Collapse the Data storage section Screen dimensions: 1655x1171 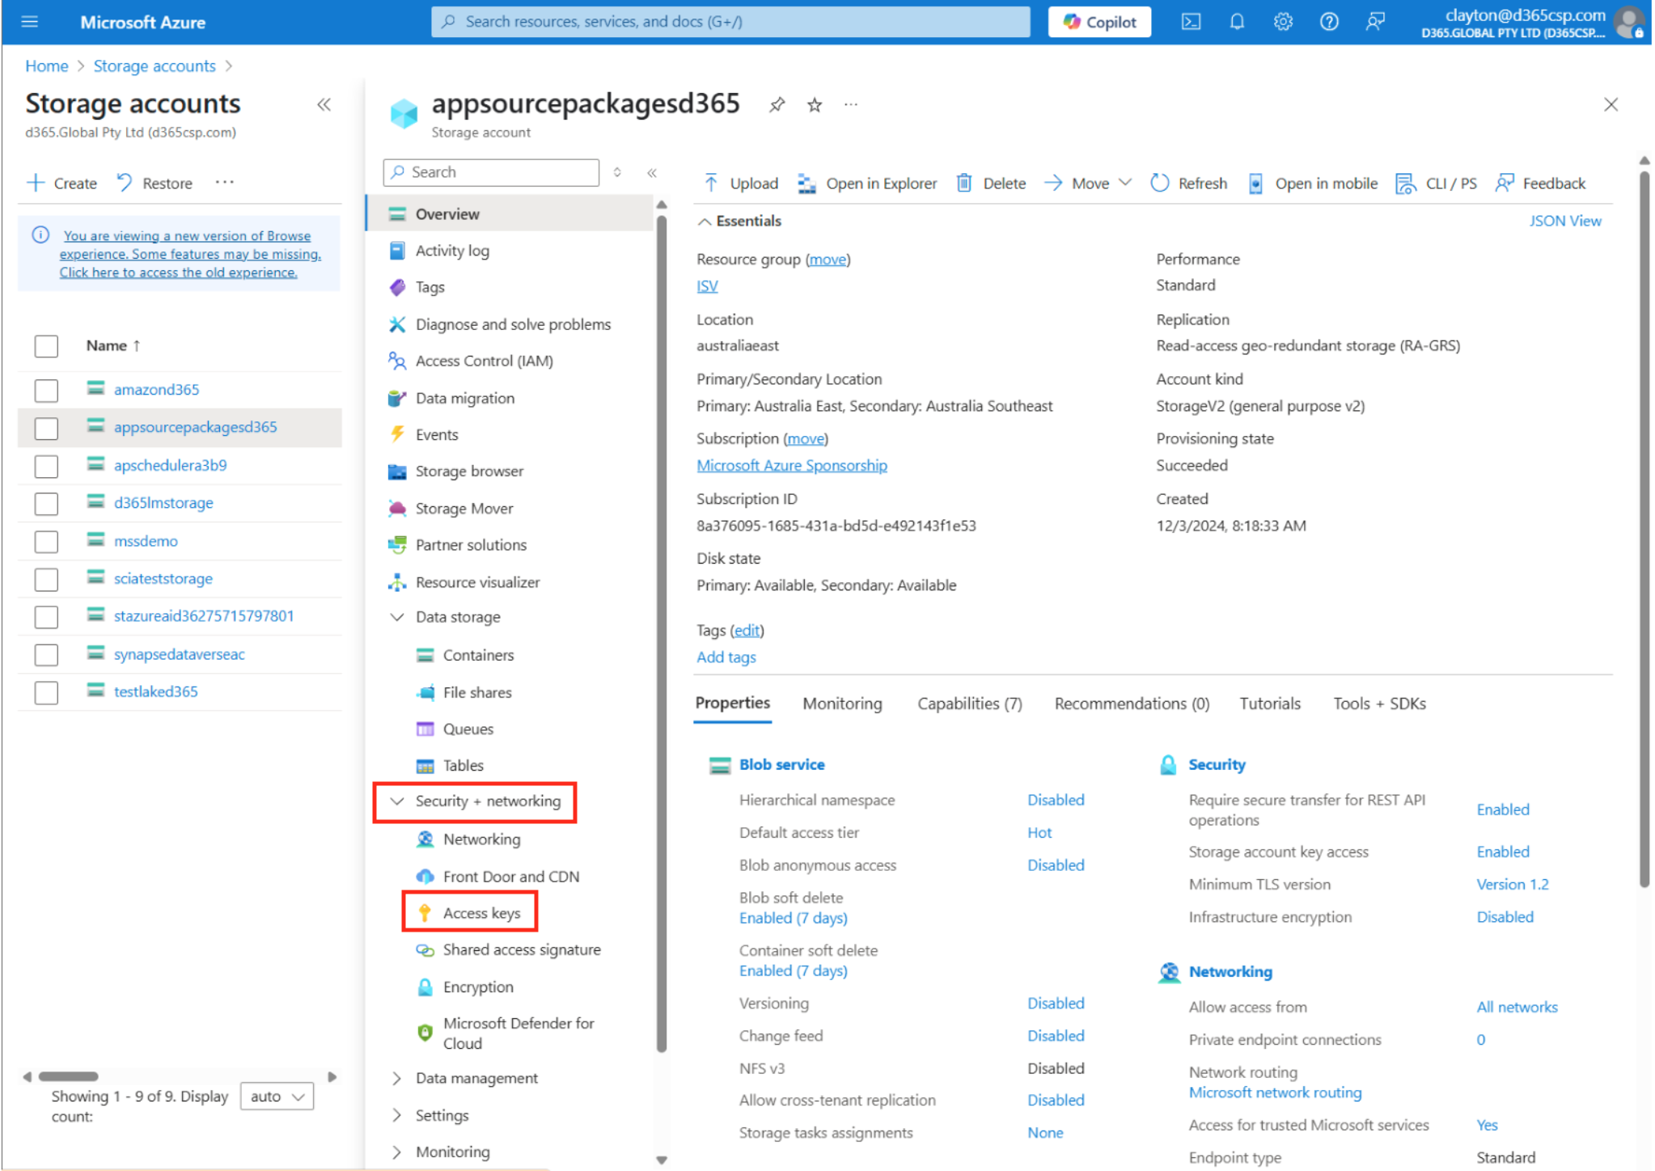pyautogui.click(x=396, y=617)
